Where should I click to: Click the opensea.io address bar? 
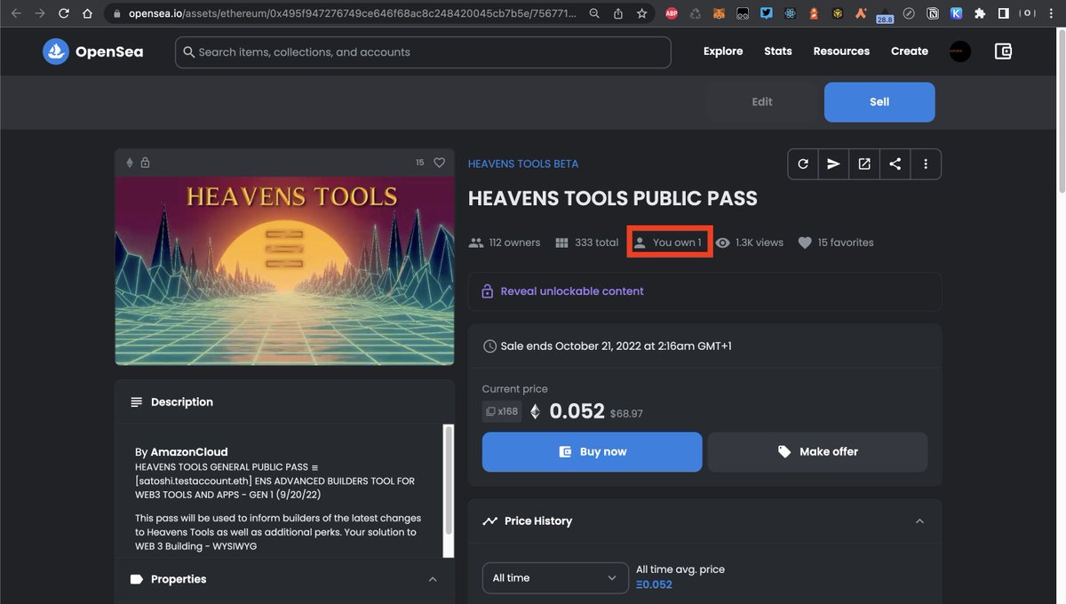click(354, 14)
